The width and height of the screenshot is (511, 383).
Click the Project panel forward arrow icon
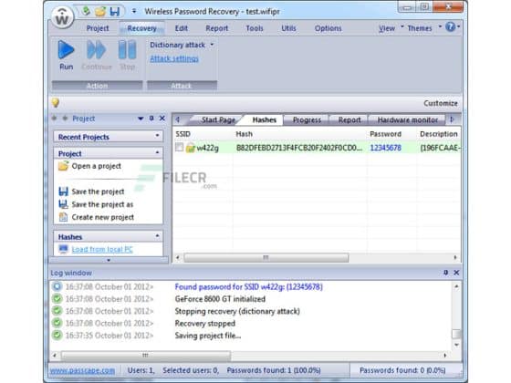[x=65, y=119]
